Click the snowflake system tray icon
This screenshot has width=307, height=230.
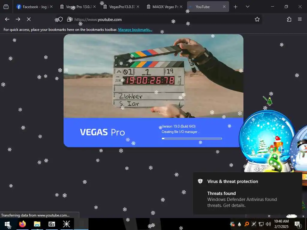[254, 224]
